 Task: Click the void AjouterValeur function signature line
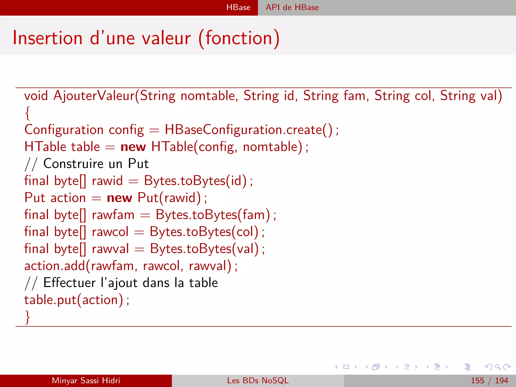coord(263,96)
